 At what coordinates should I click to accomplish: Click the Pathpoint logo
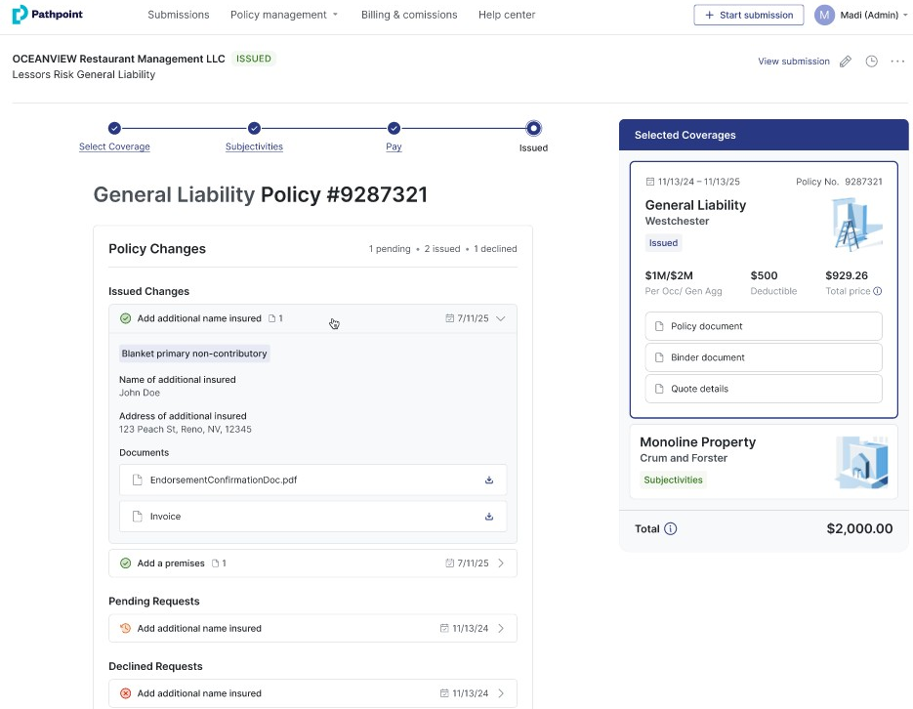(x=48, y=15)
